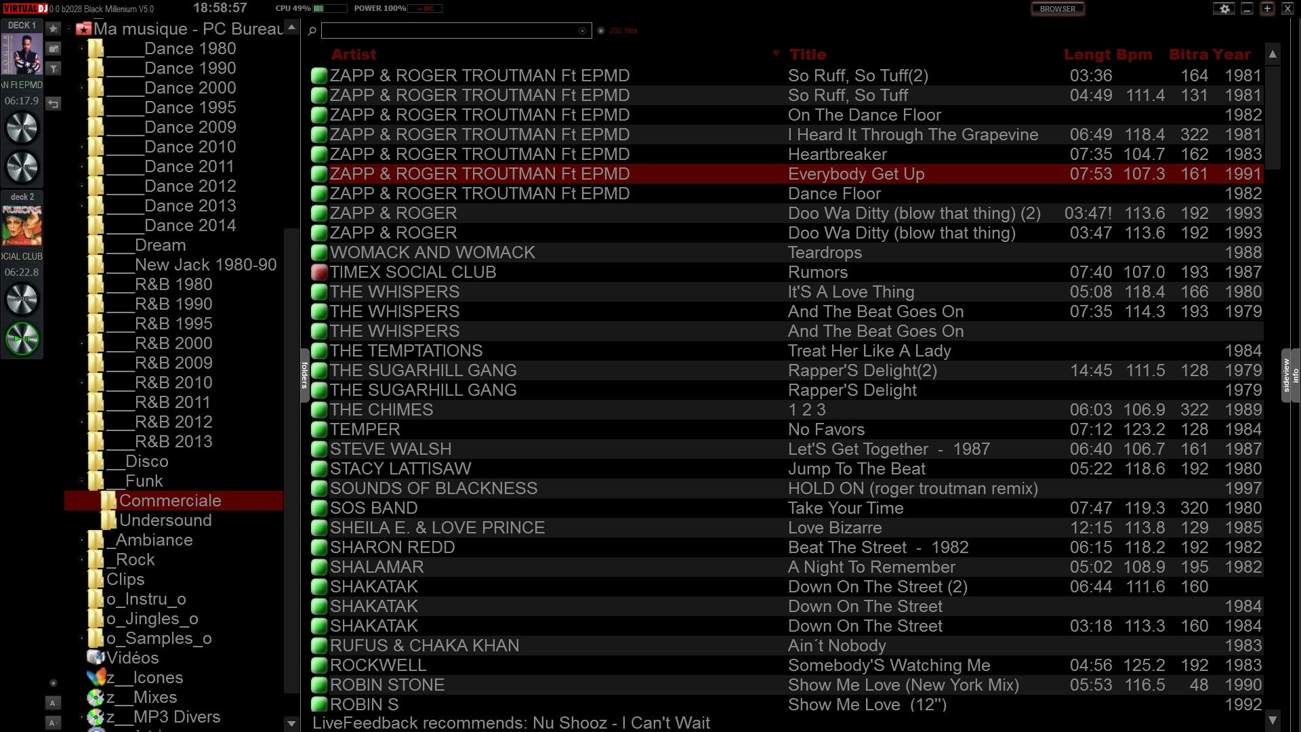The height and width of the screenshot is (732, 1301).
Task: Open the settings gear icon
Action: click(1224, 9)
